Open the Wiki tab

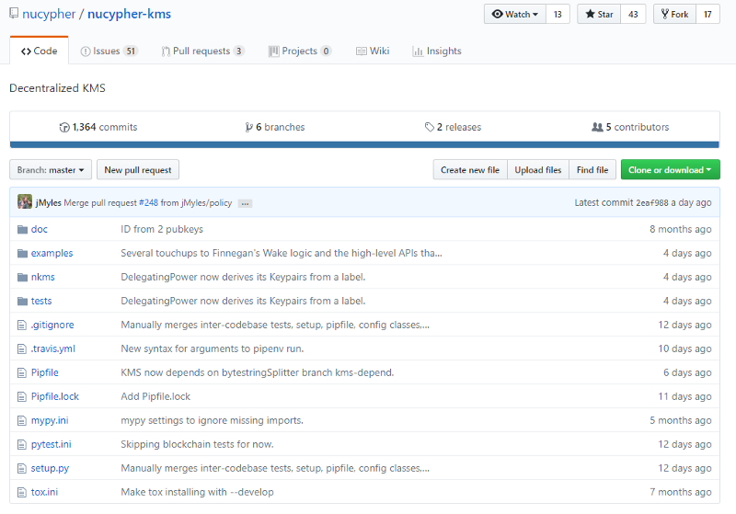pyautogui.click(x=373, y=51)
